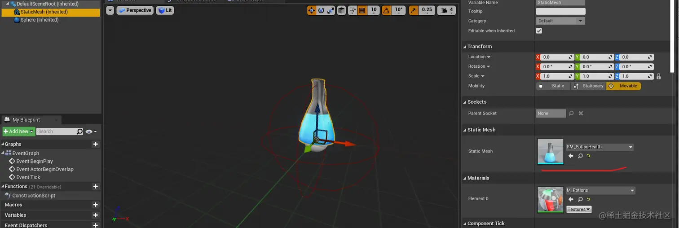The image size is (679, 228).
Task: Toggle rotation snapping triangle icon
Action: 386,10
